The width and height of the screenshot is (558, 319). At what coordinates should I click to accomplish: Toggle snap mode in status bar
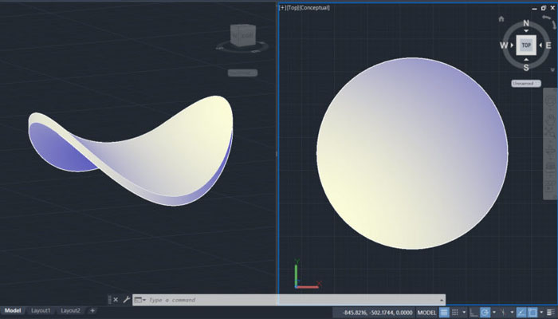pos(456,311)
